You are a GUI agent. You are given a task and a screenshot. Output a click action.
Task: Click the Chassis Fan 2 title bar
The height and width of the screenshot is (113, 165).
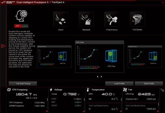click(145, 47)
